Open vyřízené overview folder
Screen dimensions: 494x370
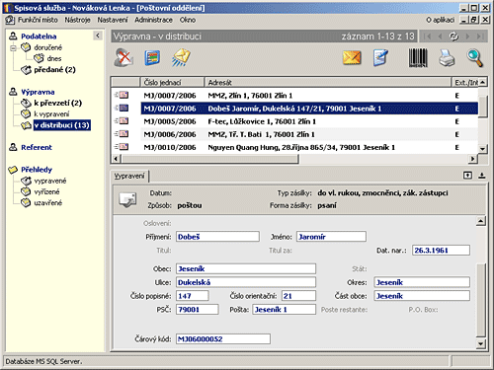point(46,191)
